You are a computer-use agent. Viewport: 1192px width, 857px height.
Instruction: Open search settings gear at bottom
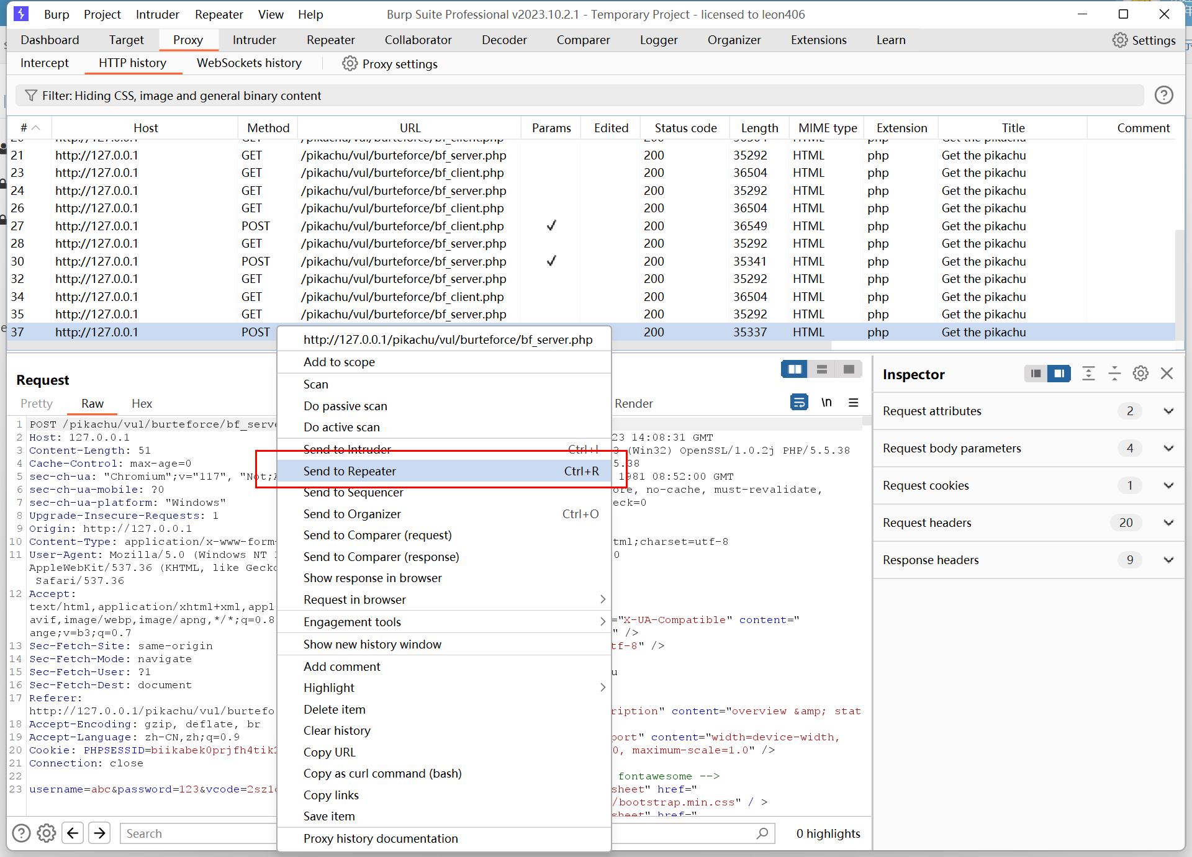pos(47,833)
